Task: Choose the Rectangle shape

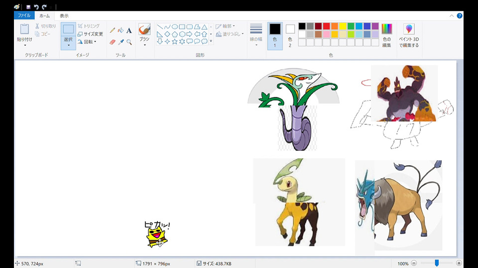Action: [182, 27]
